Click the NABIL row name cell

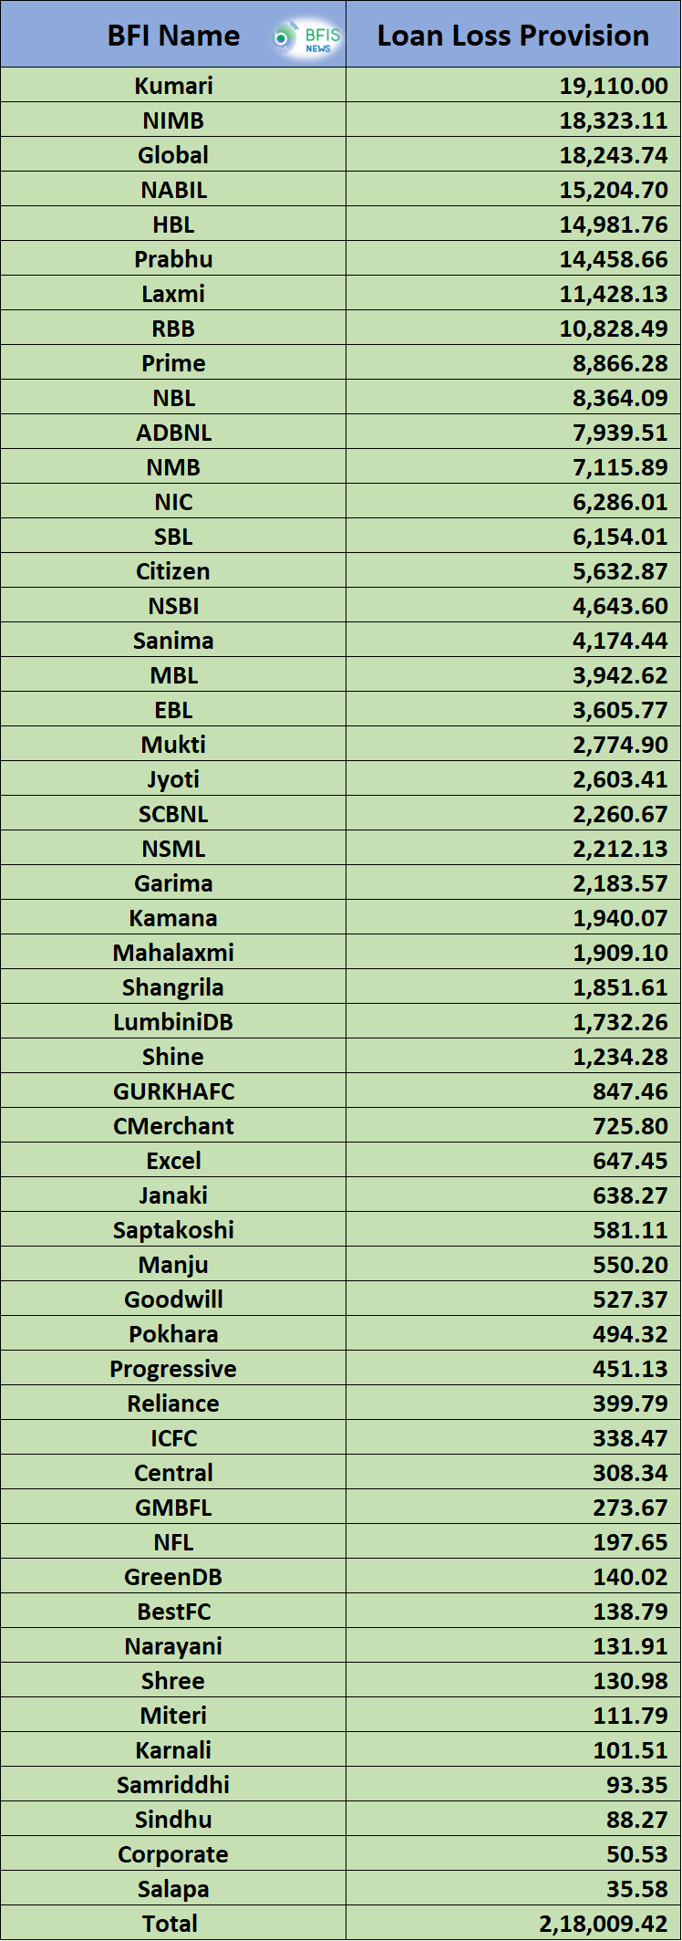(x=173, y=190)
